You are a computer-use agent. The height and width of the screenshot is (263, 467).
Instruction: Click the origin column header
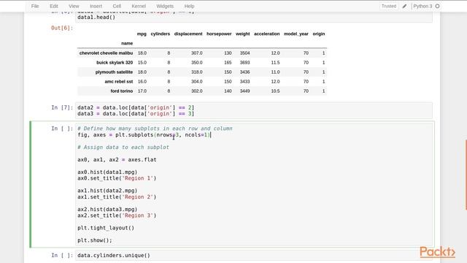(x=319, y=34)
